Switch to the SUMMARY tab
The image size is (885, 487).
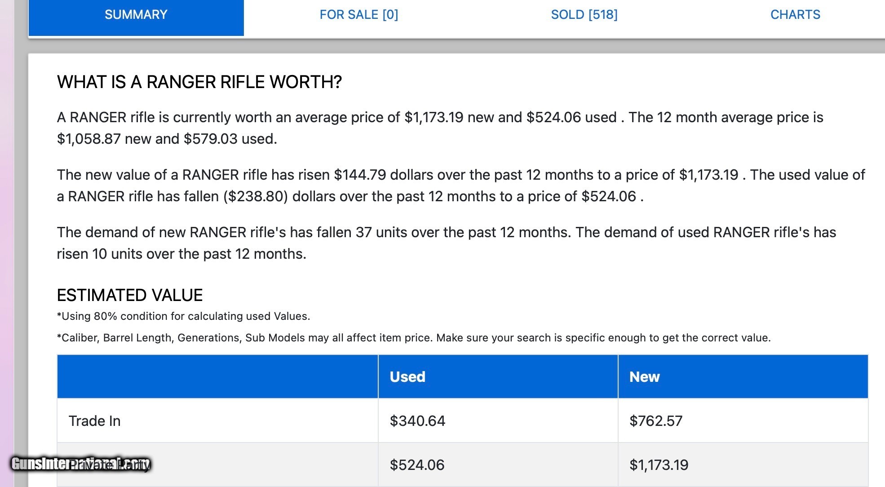[136, 15]
